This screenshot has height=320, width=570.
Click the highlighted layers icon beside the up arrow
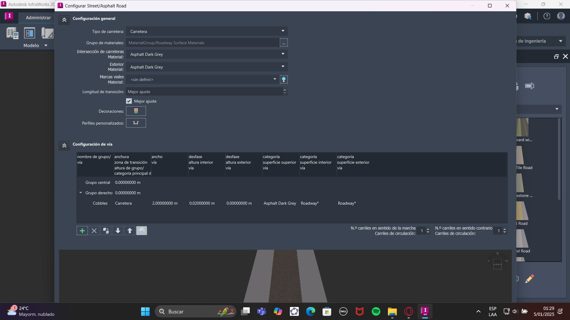[x=141, y=231]
